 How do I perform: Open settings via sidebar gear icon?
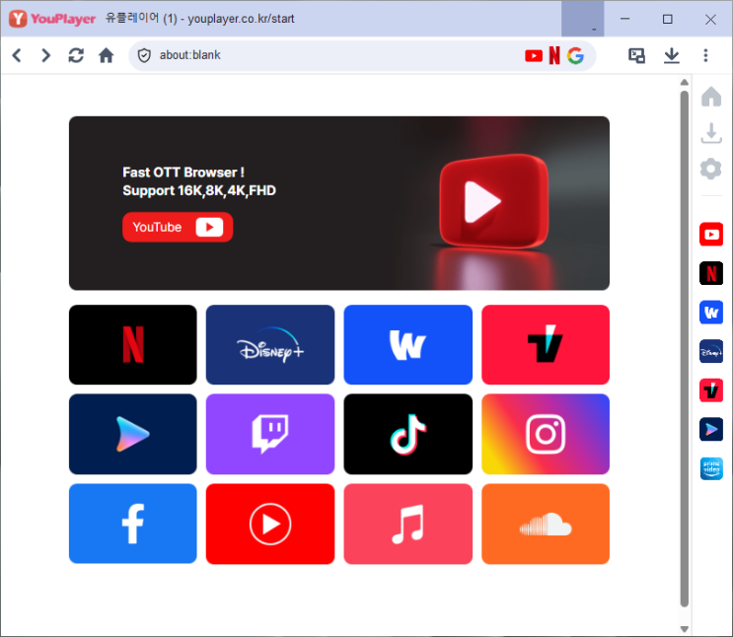(711, 169)
